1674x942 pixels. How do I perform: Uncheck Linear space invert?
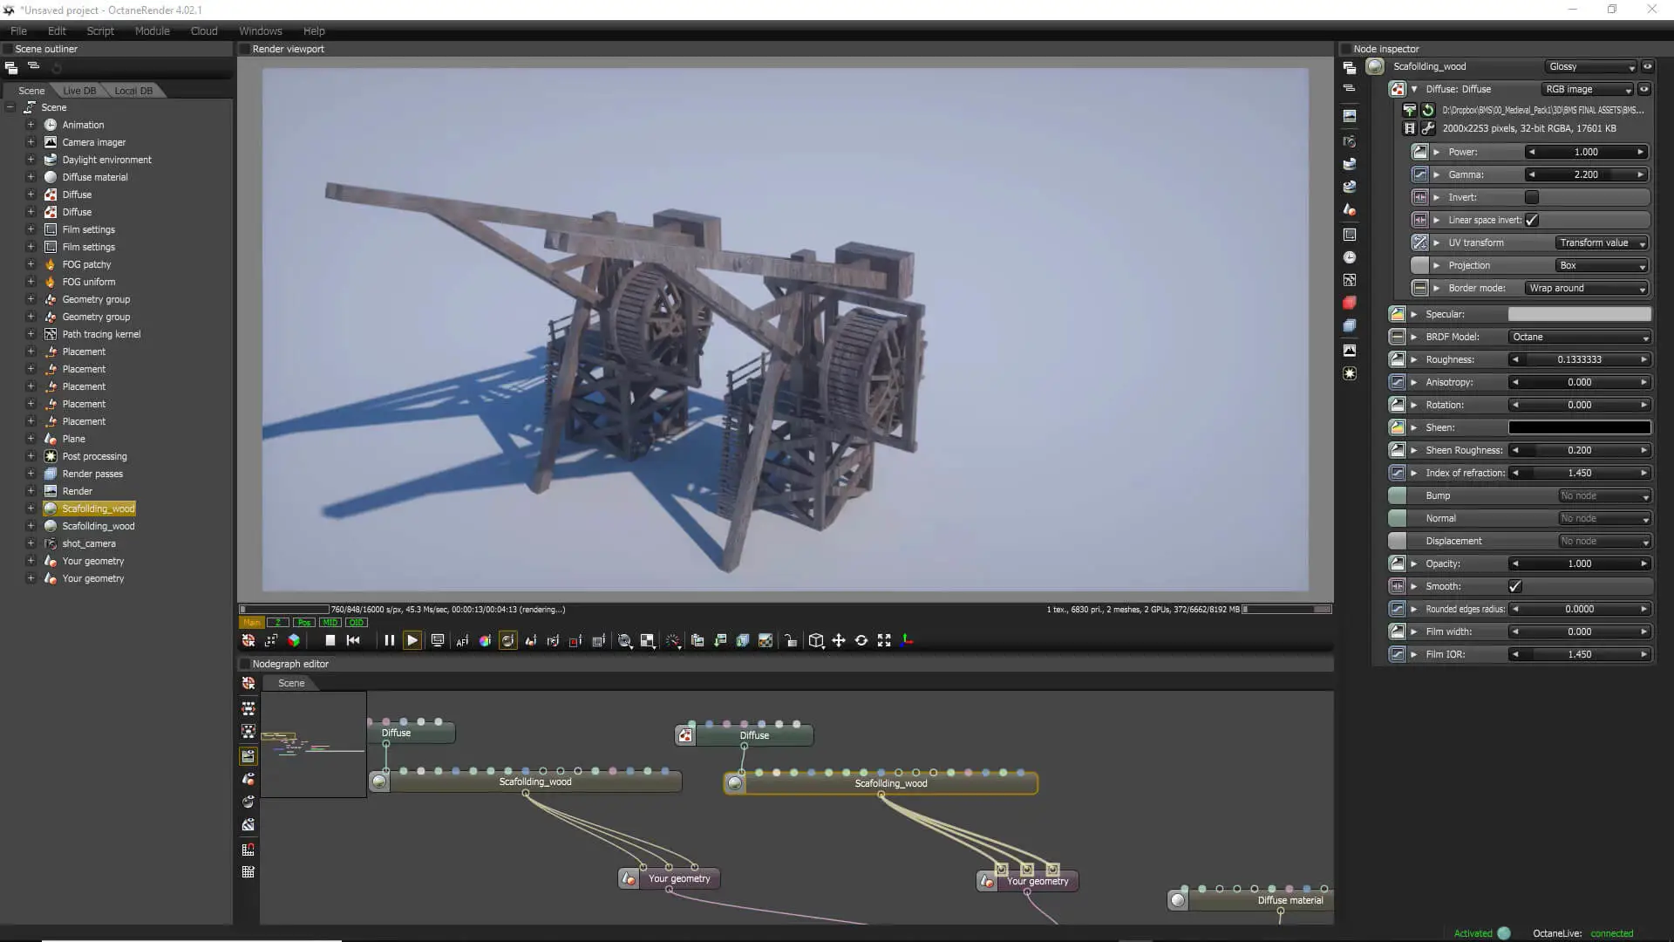click(1532, 220)
